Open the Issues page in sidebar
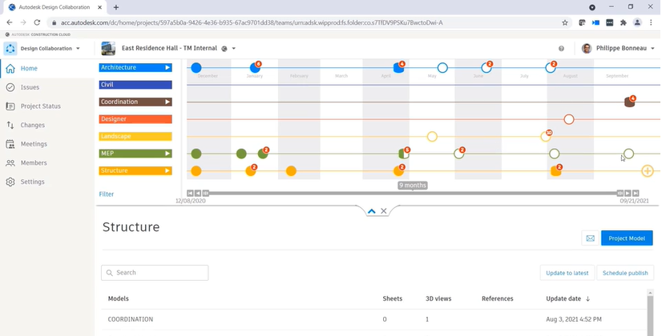The image size is (662, 336). (x=29, y=87)
